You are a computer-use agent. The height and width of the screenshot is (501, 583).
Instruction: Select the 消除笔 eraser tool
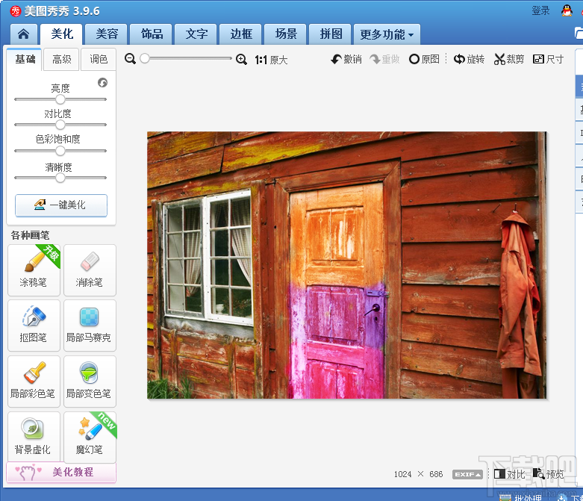tap(90, 270)
